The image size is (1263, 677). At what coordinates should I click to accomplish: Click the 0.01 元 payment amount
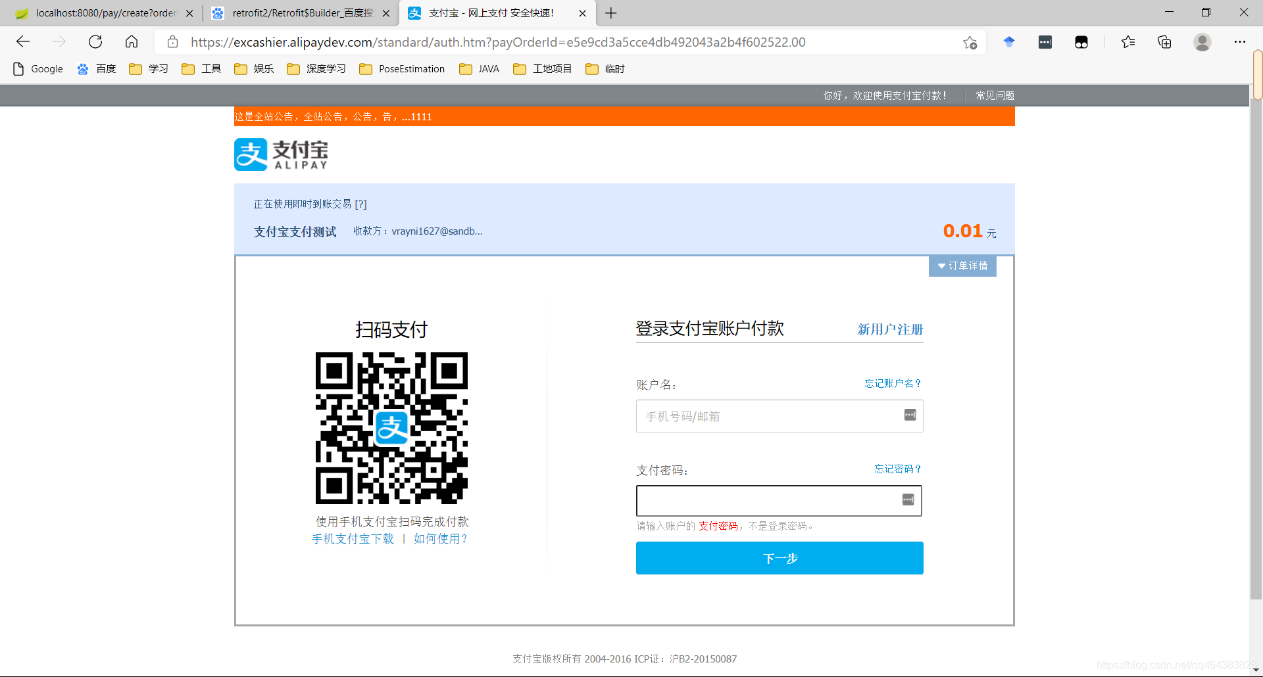coord(970,231)
